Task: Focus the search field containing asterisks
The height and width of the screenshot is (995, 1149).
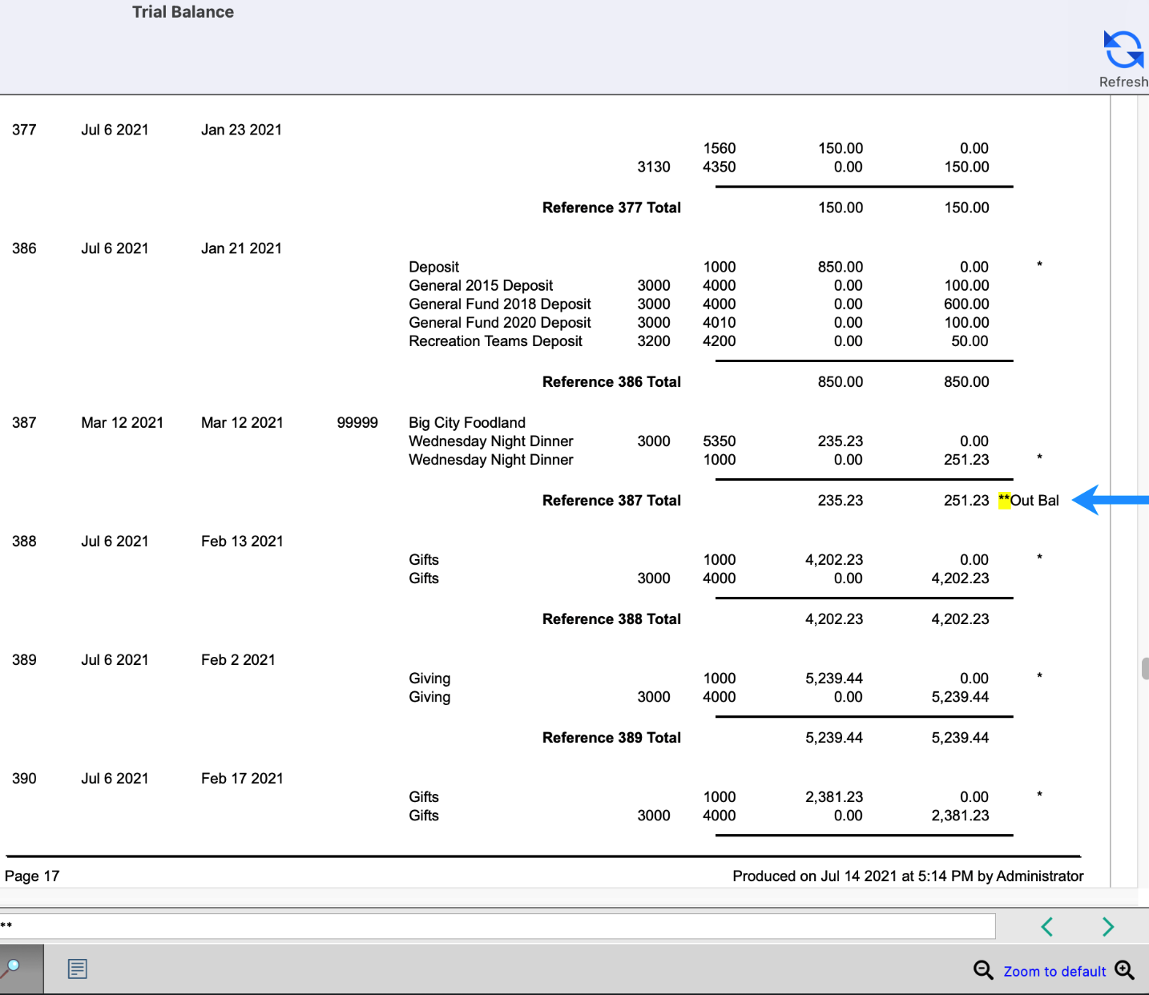Action: [497, 926]
